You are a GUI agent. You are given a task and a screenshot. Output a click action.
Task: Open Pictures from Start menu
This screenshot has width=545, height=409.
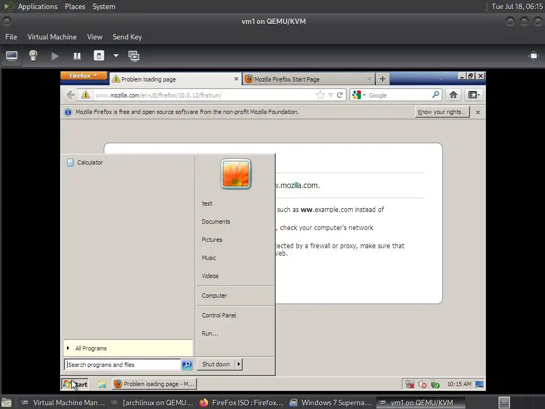coord(212,240)
